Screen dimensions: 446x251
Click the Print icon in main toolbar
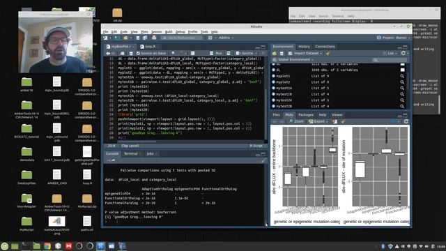pos(154,38)
